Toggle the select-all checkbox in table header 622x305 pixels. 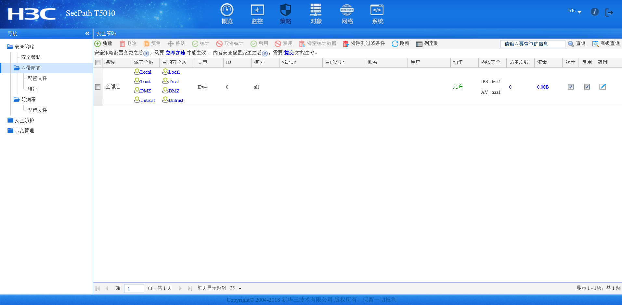tap(98, 62)
